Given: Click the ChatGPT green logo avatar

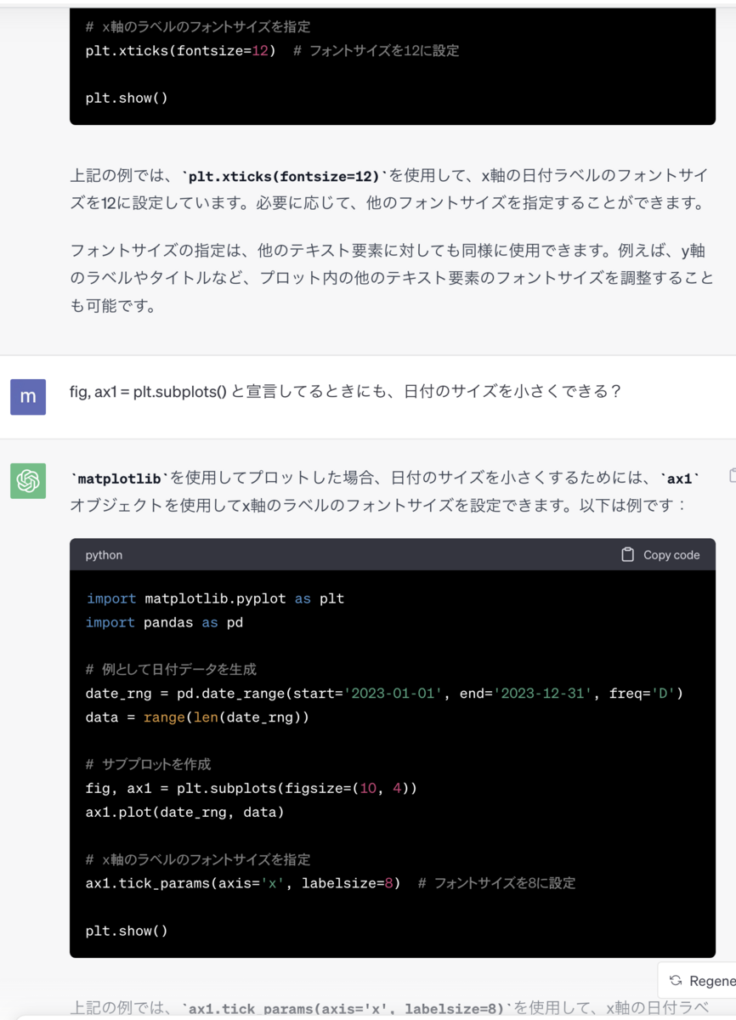Looking at the screenshot, I should click(26, 480).
